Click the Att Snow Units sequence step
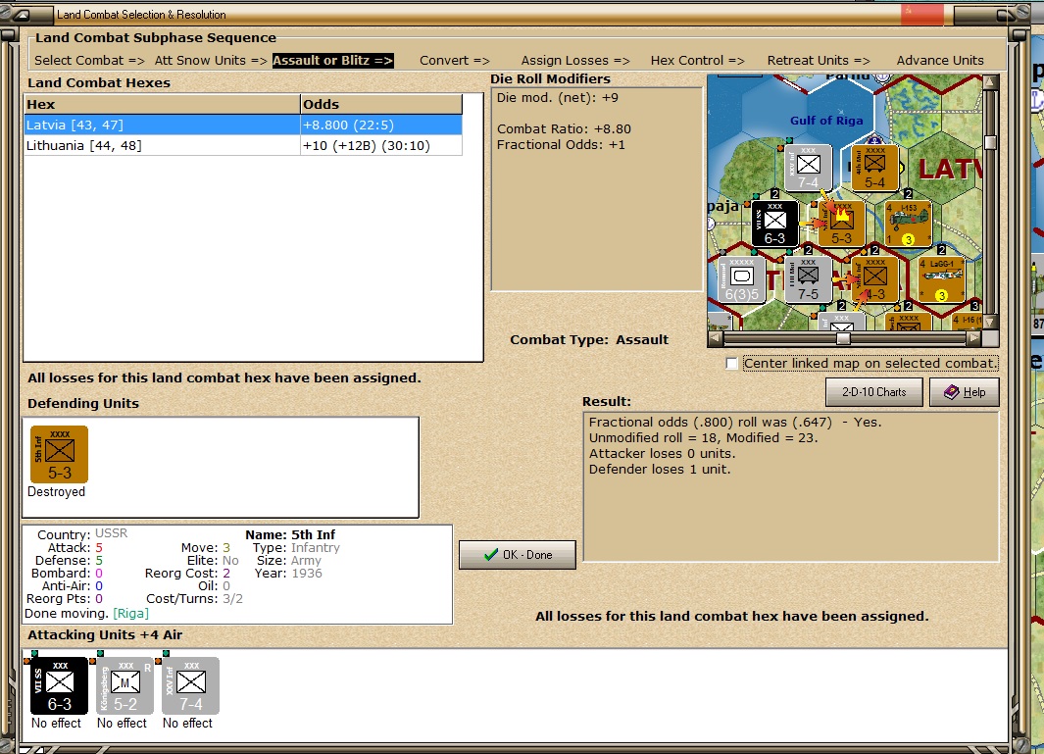Screen dimensions: 1044x754 [x=211, y=61]
